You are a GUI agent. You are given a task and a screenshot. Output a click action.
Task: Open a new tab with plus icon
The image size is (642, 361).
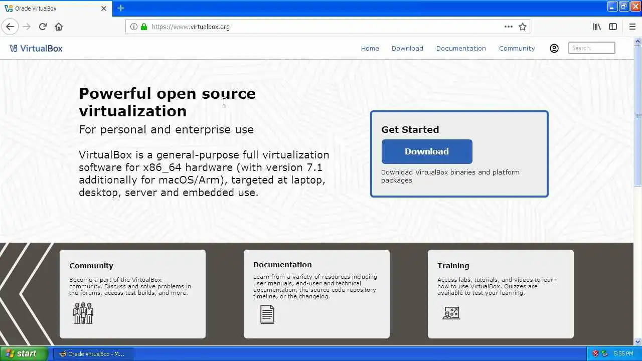tap(121, 8)
